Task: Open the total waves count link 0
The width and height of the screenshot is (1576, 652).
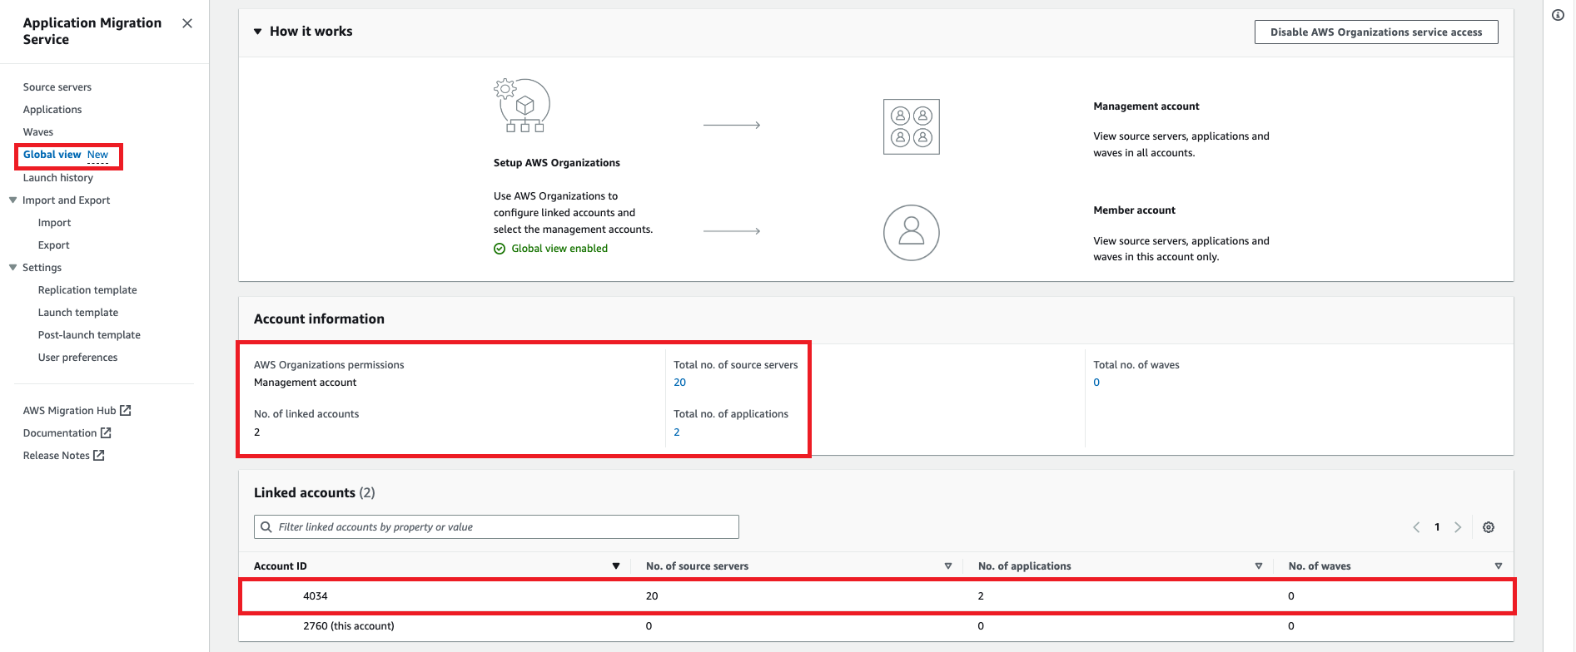Action: pos(1096,383)
